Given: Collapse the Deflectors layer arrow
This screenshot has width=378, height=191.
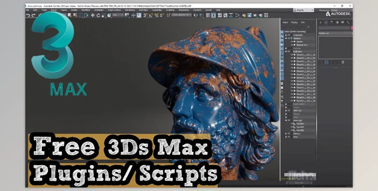Looking at the screenshot, I should 286,52.
